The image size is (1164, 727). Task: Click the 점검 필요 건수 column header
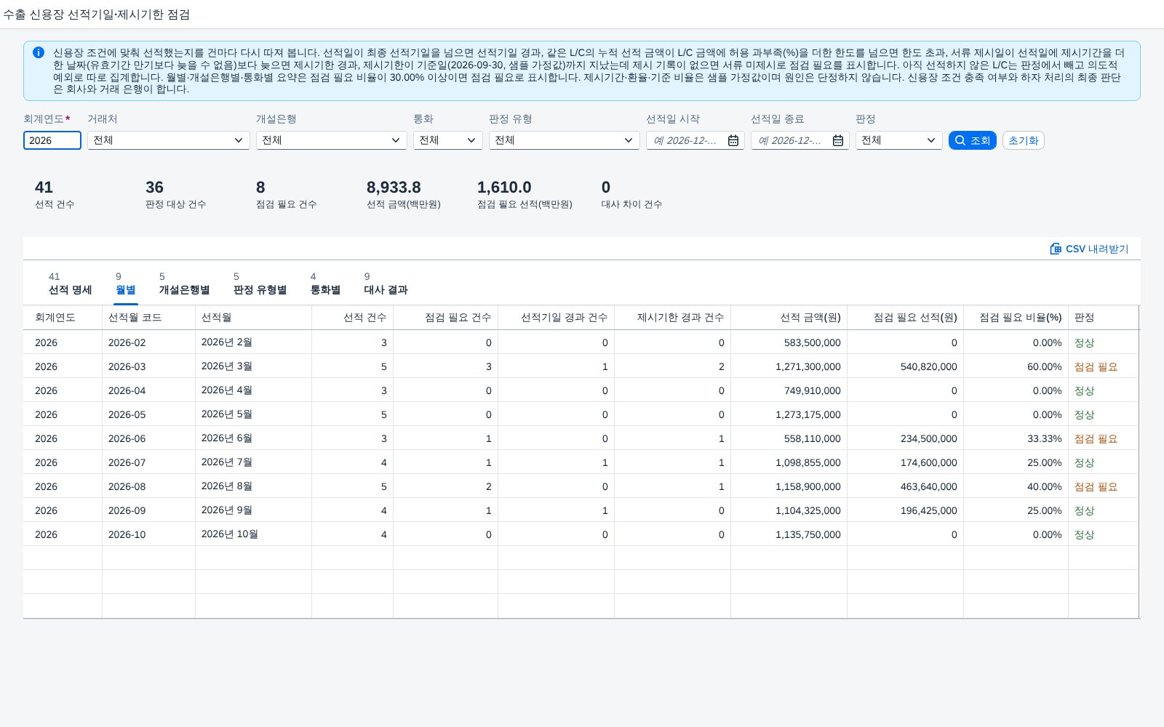[x=445, y=318]
